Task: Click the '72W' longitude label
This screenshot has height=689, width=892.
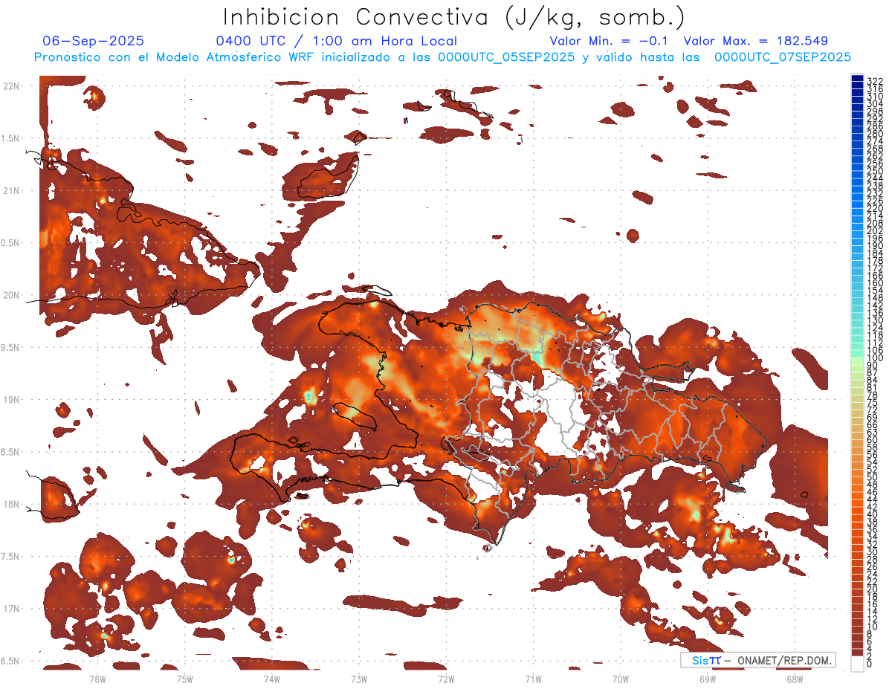Action: pyautogui.click(x=446, y=679)
